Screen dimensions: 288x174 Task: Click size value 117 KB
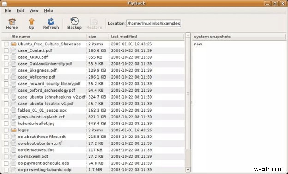point(95,150)
